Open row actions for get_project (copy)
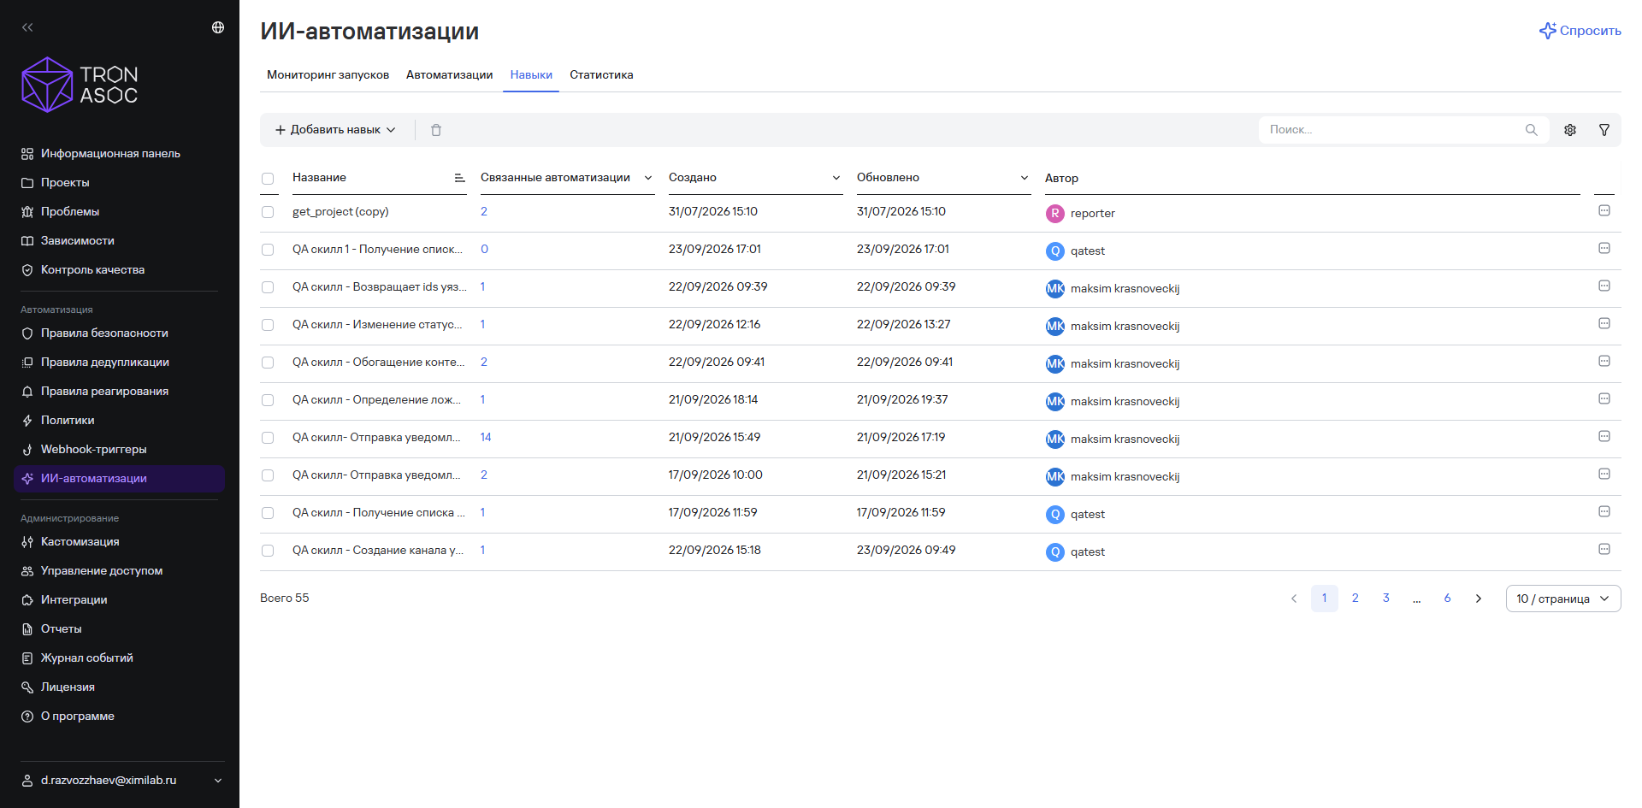 (x=1604, y=210)
